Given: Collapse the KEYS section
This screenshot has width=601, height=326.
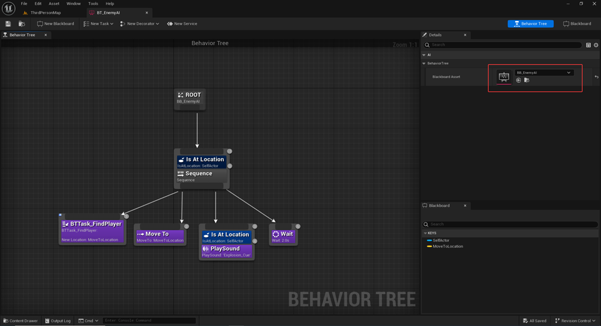Looking at the screenshot, I should point(426,233).
